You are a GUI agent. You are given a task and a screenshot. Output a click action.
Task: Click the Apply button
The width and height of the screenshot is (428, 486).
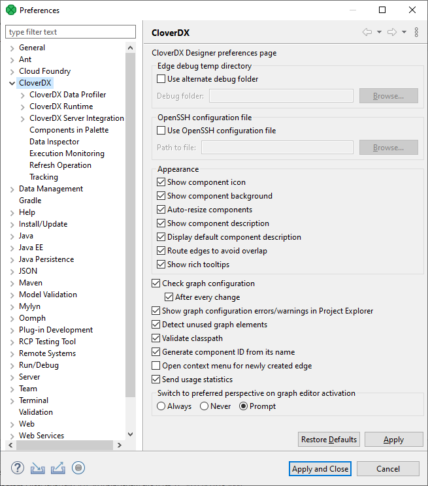point(393,439)
